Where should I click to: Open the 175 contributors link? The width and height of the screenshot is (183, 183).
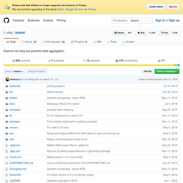(x=127, y=61)
